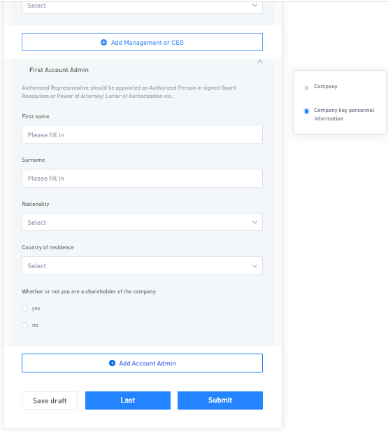This screenshot has height=432, width=388.
Task: Click the blue key personnel step dot
Action: [306, 111]
